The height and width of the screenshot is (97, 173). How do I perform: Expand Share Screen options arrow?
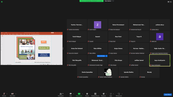82,94
